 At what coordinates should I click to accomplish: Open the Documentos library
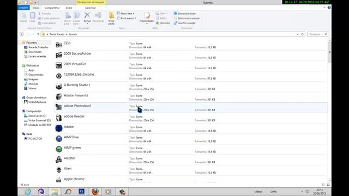tap(35, 75)
